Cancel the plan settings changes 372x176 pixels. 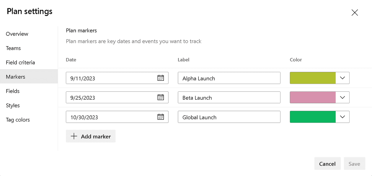(x=327, y=164)
